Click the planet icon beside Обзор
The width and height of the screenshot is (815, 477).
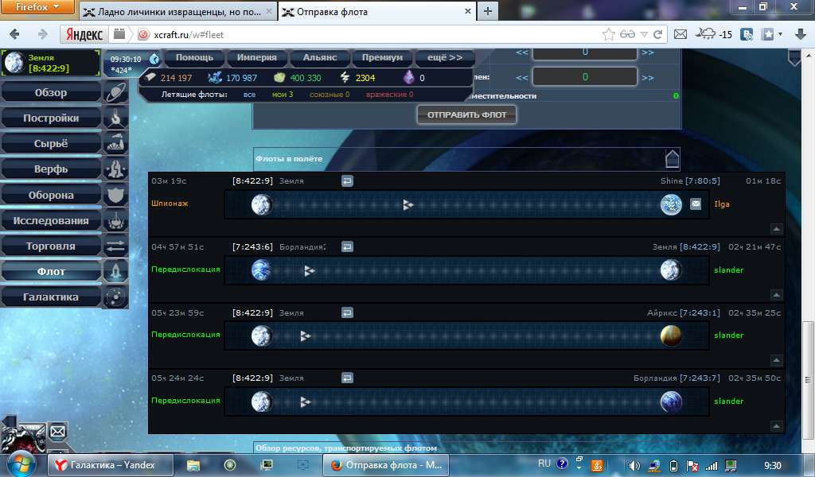pyautogui.click(x=115, y=92)
